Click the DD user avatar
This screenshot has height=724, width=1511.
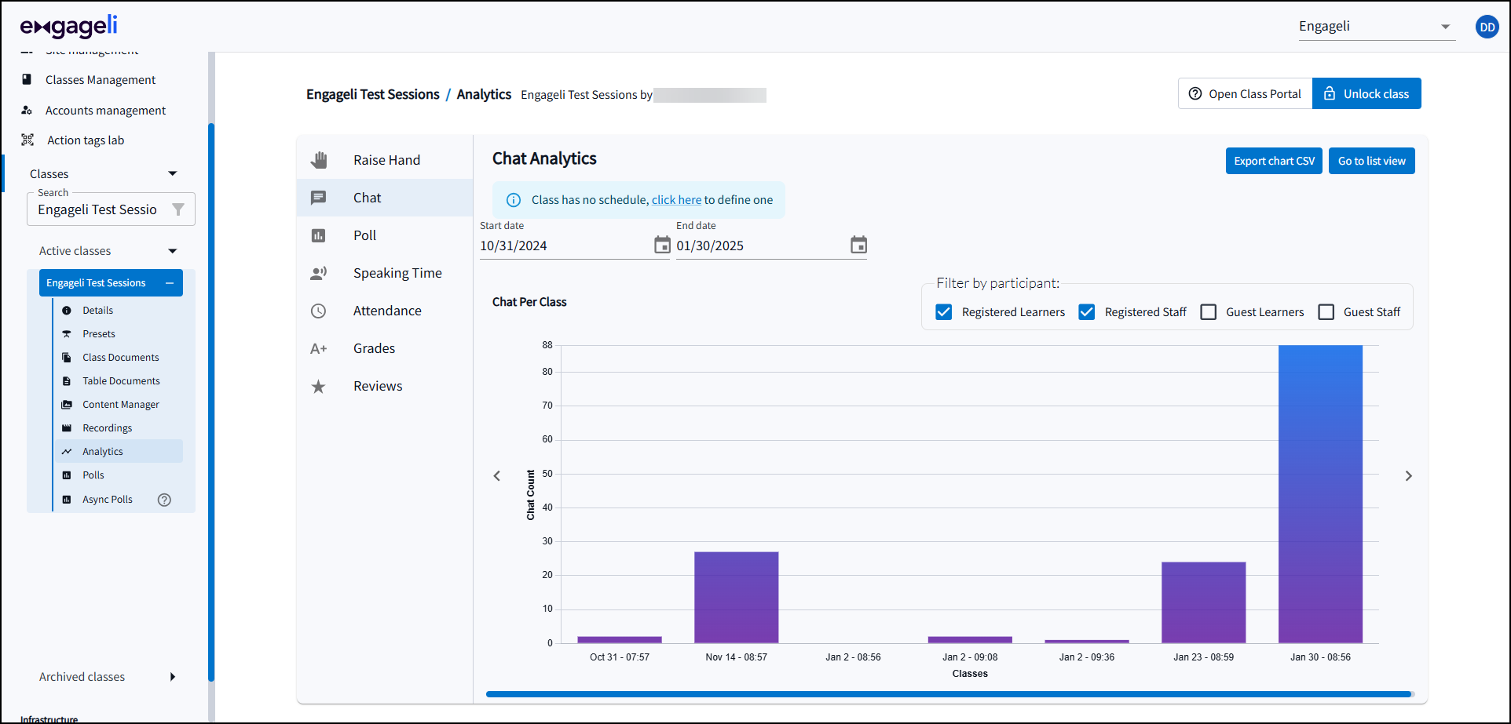coord(1487,27)
